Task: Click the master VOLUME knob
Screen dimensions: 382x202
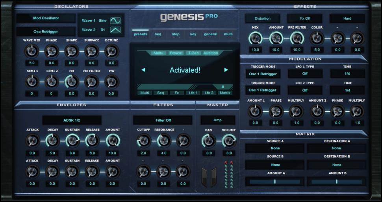Action: [x=229, y=141]
